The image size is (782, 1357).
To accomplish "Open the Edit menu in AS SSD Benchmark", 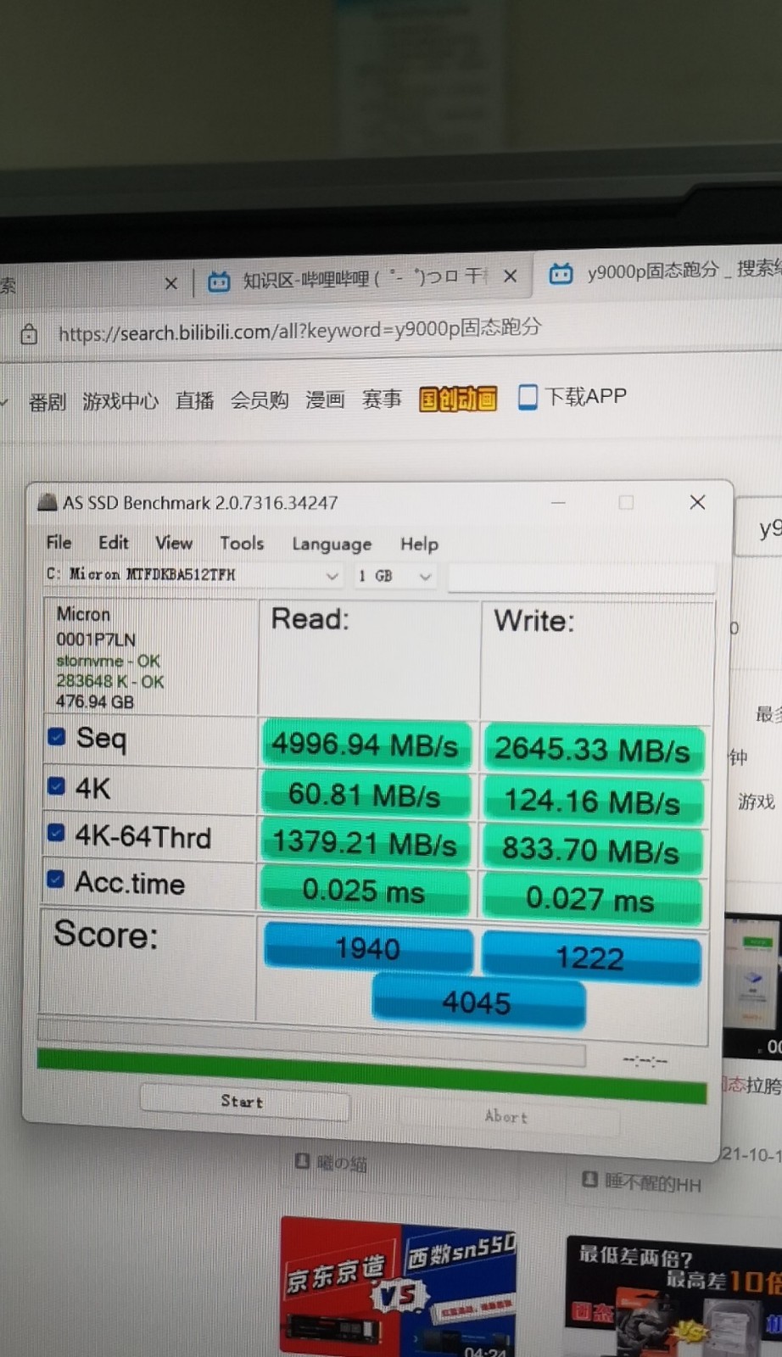I will coord(113,543).
